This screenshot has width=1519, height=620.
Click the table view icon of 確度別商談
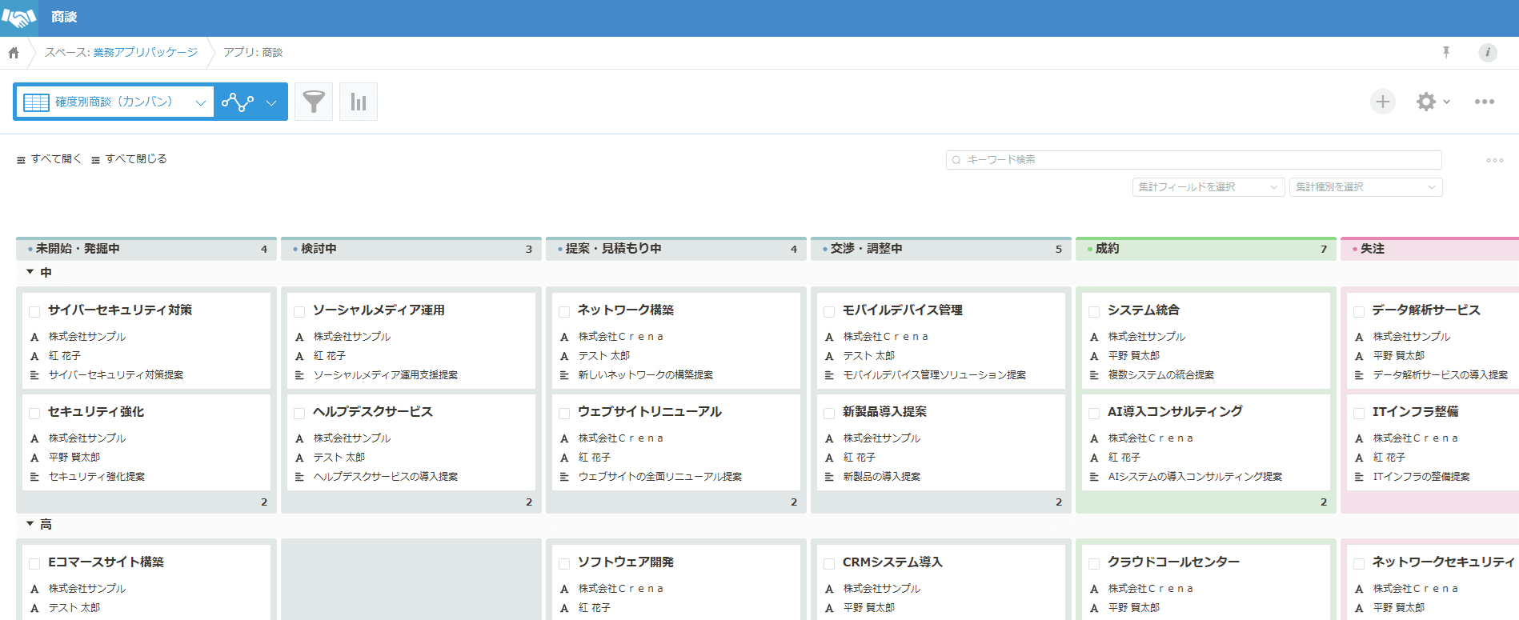[x=36, y=102]
